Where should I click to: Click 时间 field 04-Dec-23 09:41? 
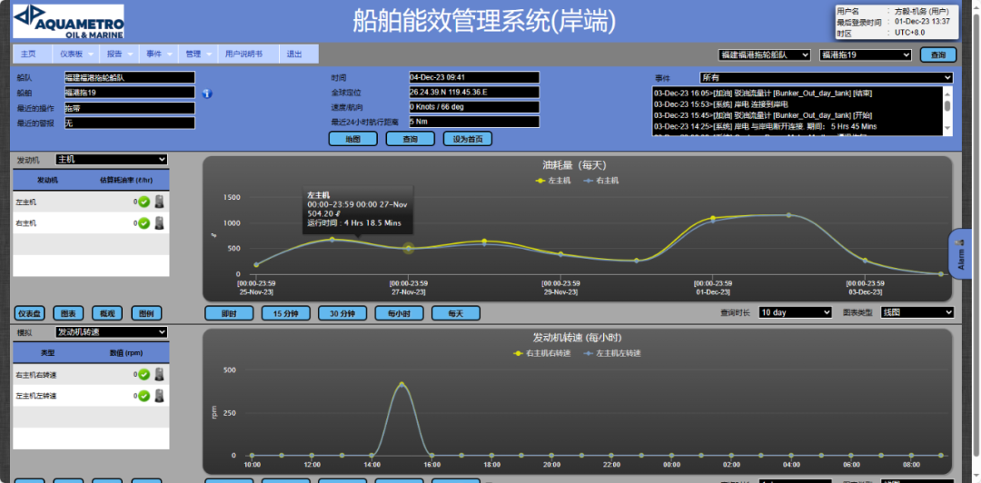[473, 77]
